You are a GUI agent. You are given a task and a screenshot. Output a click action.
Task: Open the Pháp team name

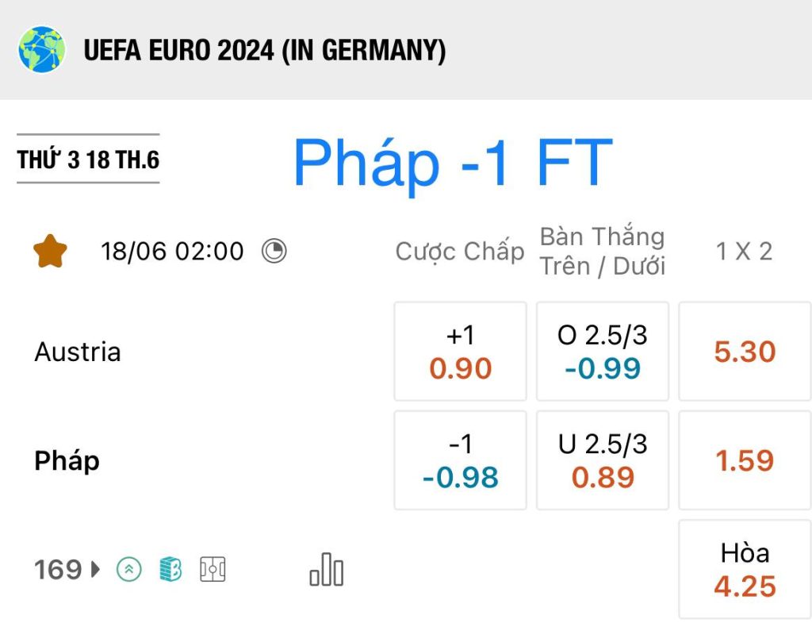67,460
